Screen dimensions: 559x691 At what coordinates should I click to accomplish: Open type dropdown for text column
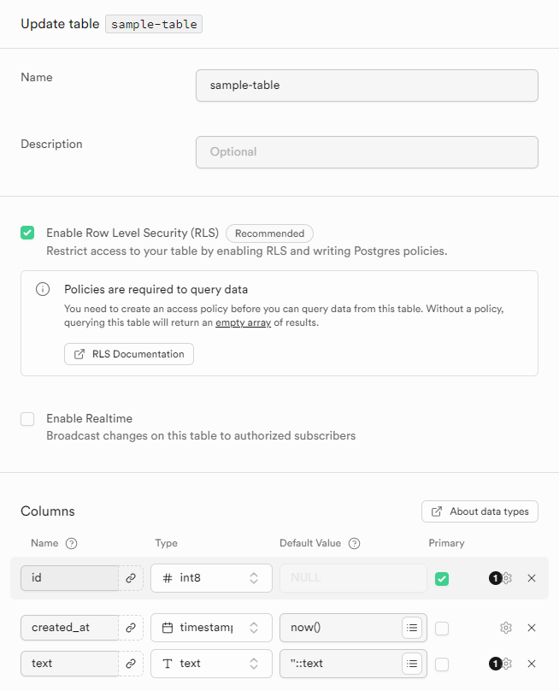click(211, 664)
